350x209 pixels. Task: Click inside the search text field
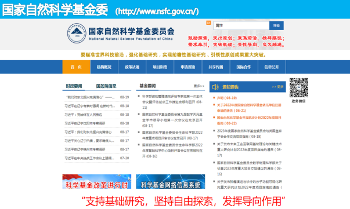(x=241, y=25)
